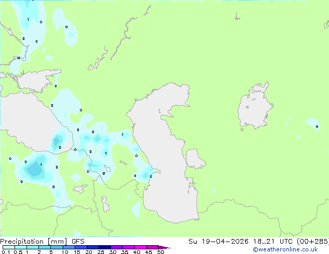329x254 pixels.
Task: Click the '35' legend scale number
Action: click(125, 252)
